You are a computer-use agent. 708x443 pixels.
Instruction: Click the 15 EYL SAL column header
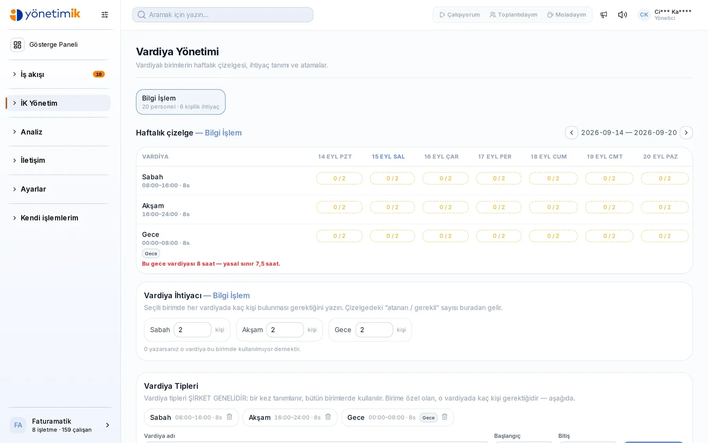click(388, 156)
